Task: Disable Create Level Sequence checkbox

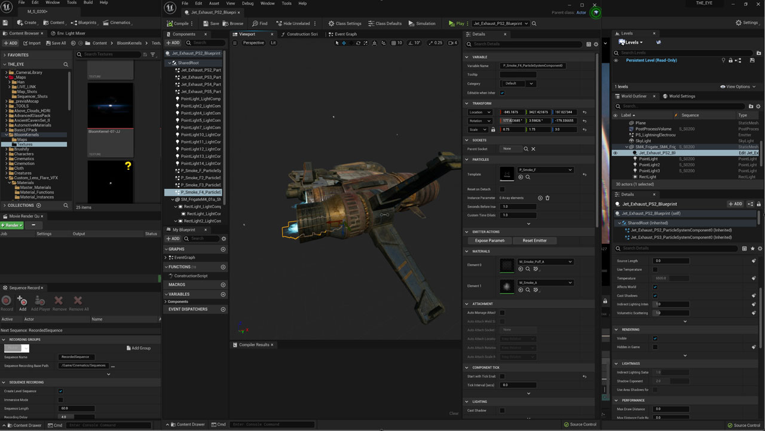Action: coord(60,391)
